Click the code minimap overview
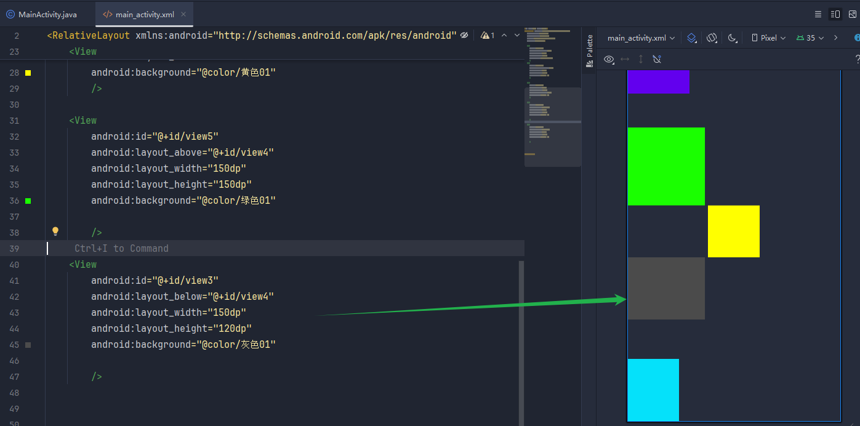The height and width of the screenshot is (426, 860). (552, 97)
